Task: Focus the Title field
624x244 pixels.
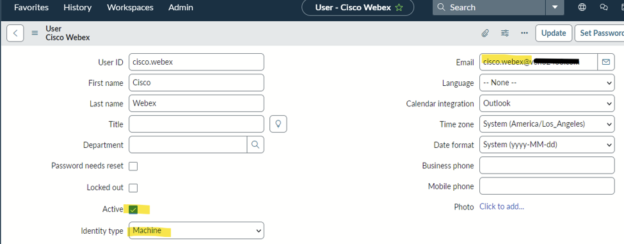Action: (196, 124)
